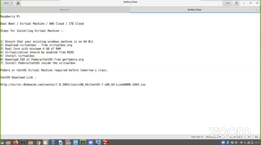
Task: Open the volume music note tray icon
Action: pyautogui.click(x=249, y=143)
